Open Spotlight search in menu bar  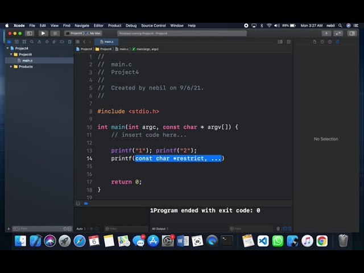click(x=340, y=26)
